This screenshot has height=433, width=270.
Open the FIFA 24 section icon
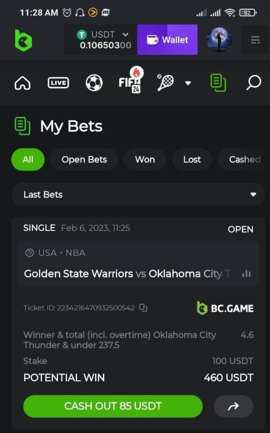pos(130,82)
